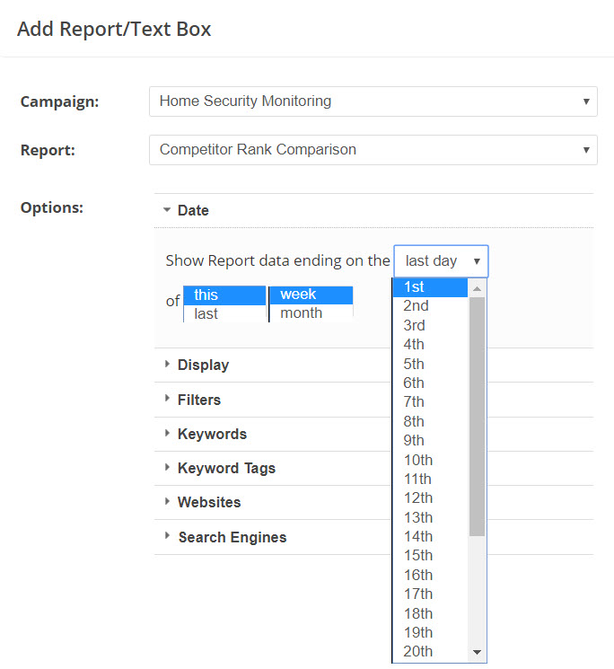Screen dimensions: 614x669
Task: Collapse the Date options section
Action: pyautogui.click(x=192, y=211)
